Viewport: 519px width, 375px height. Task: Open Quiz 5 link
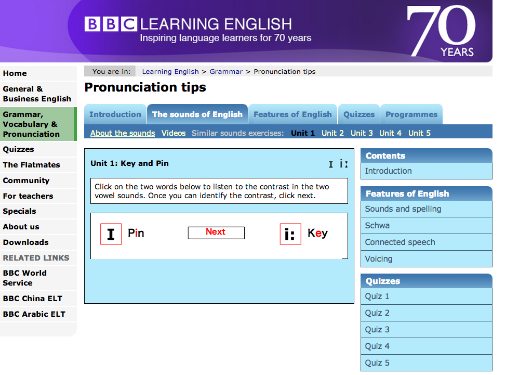(427, 363)
